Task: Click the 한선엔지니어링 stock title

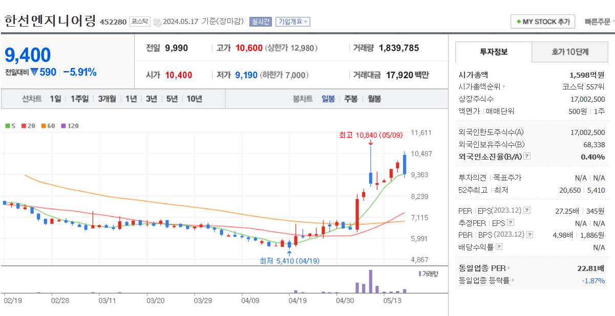Action: (50, 21)
